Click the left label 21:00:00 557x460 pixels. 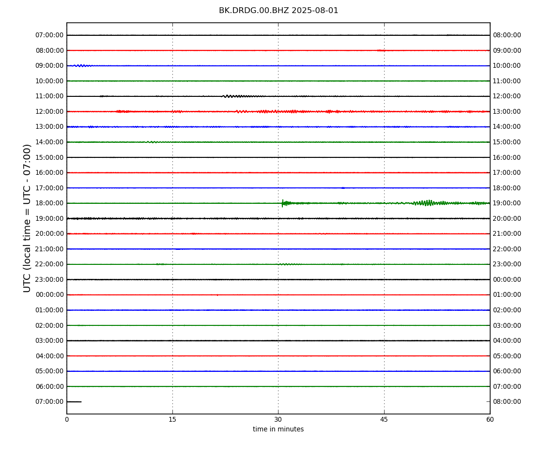pos(49,249)
